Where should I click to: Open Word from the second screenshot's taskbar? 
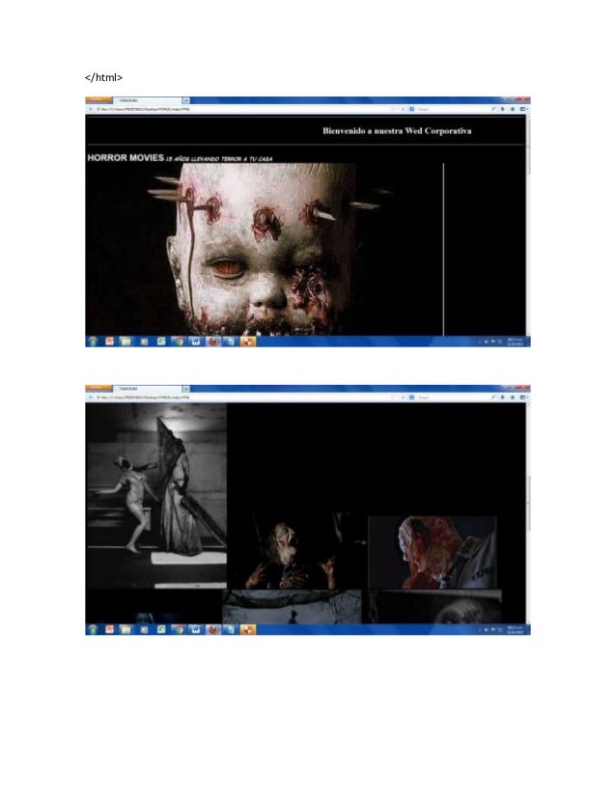point(195,630)
